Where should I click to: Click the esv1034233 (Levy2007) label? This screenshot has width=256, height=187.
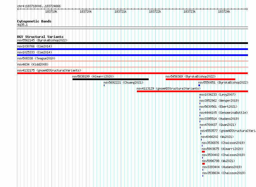[x=217, y=95]
